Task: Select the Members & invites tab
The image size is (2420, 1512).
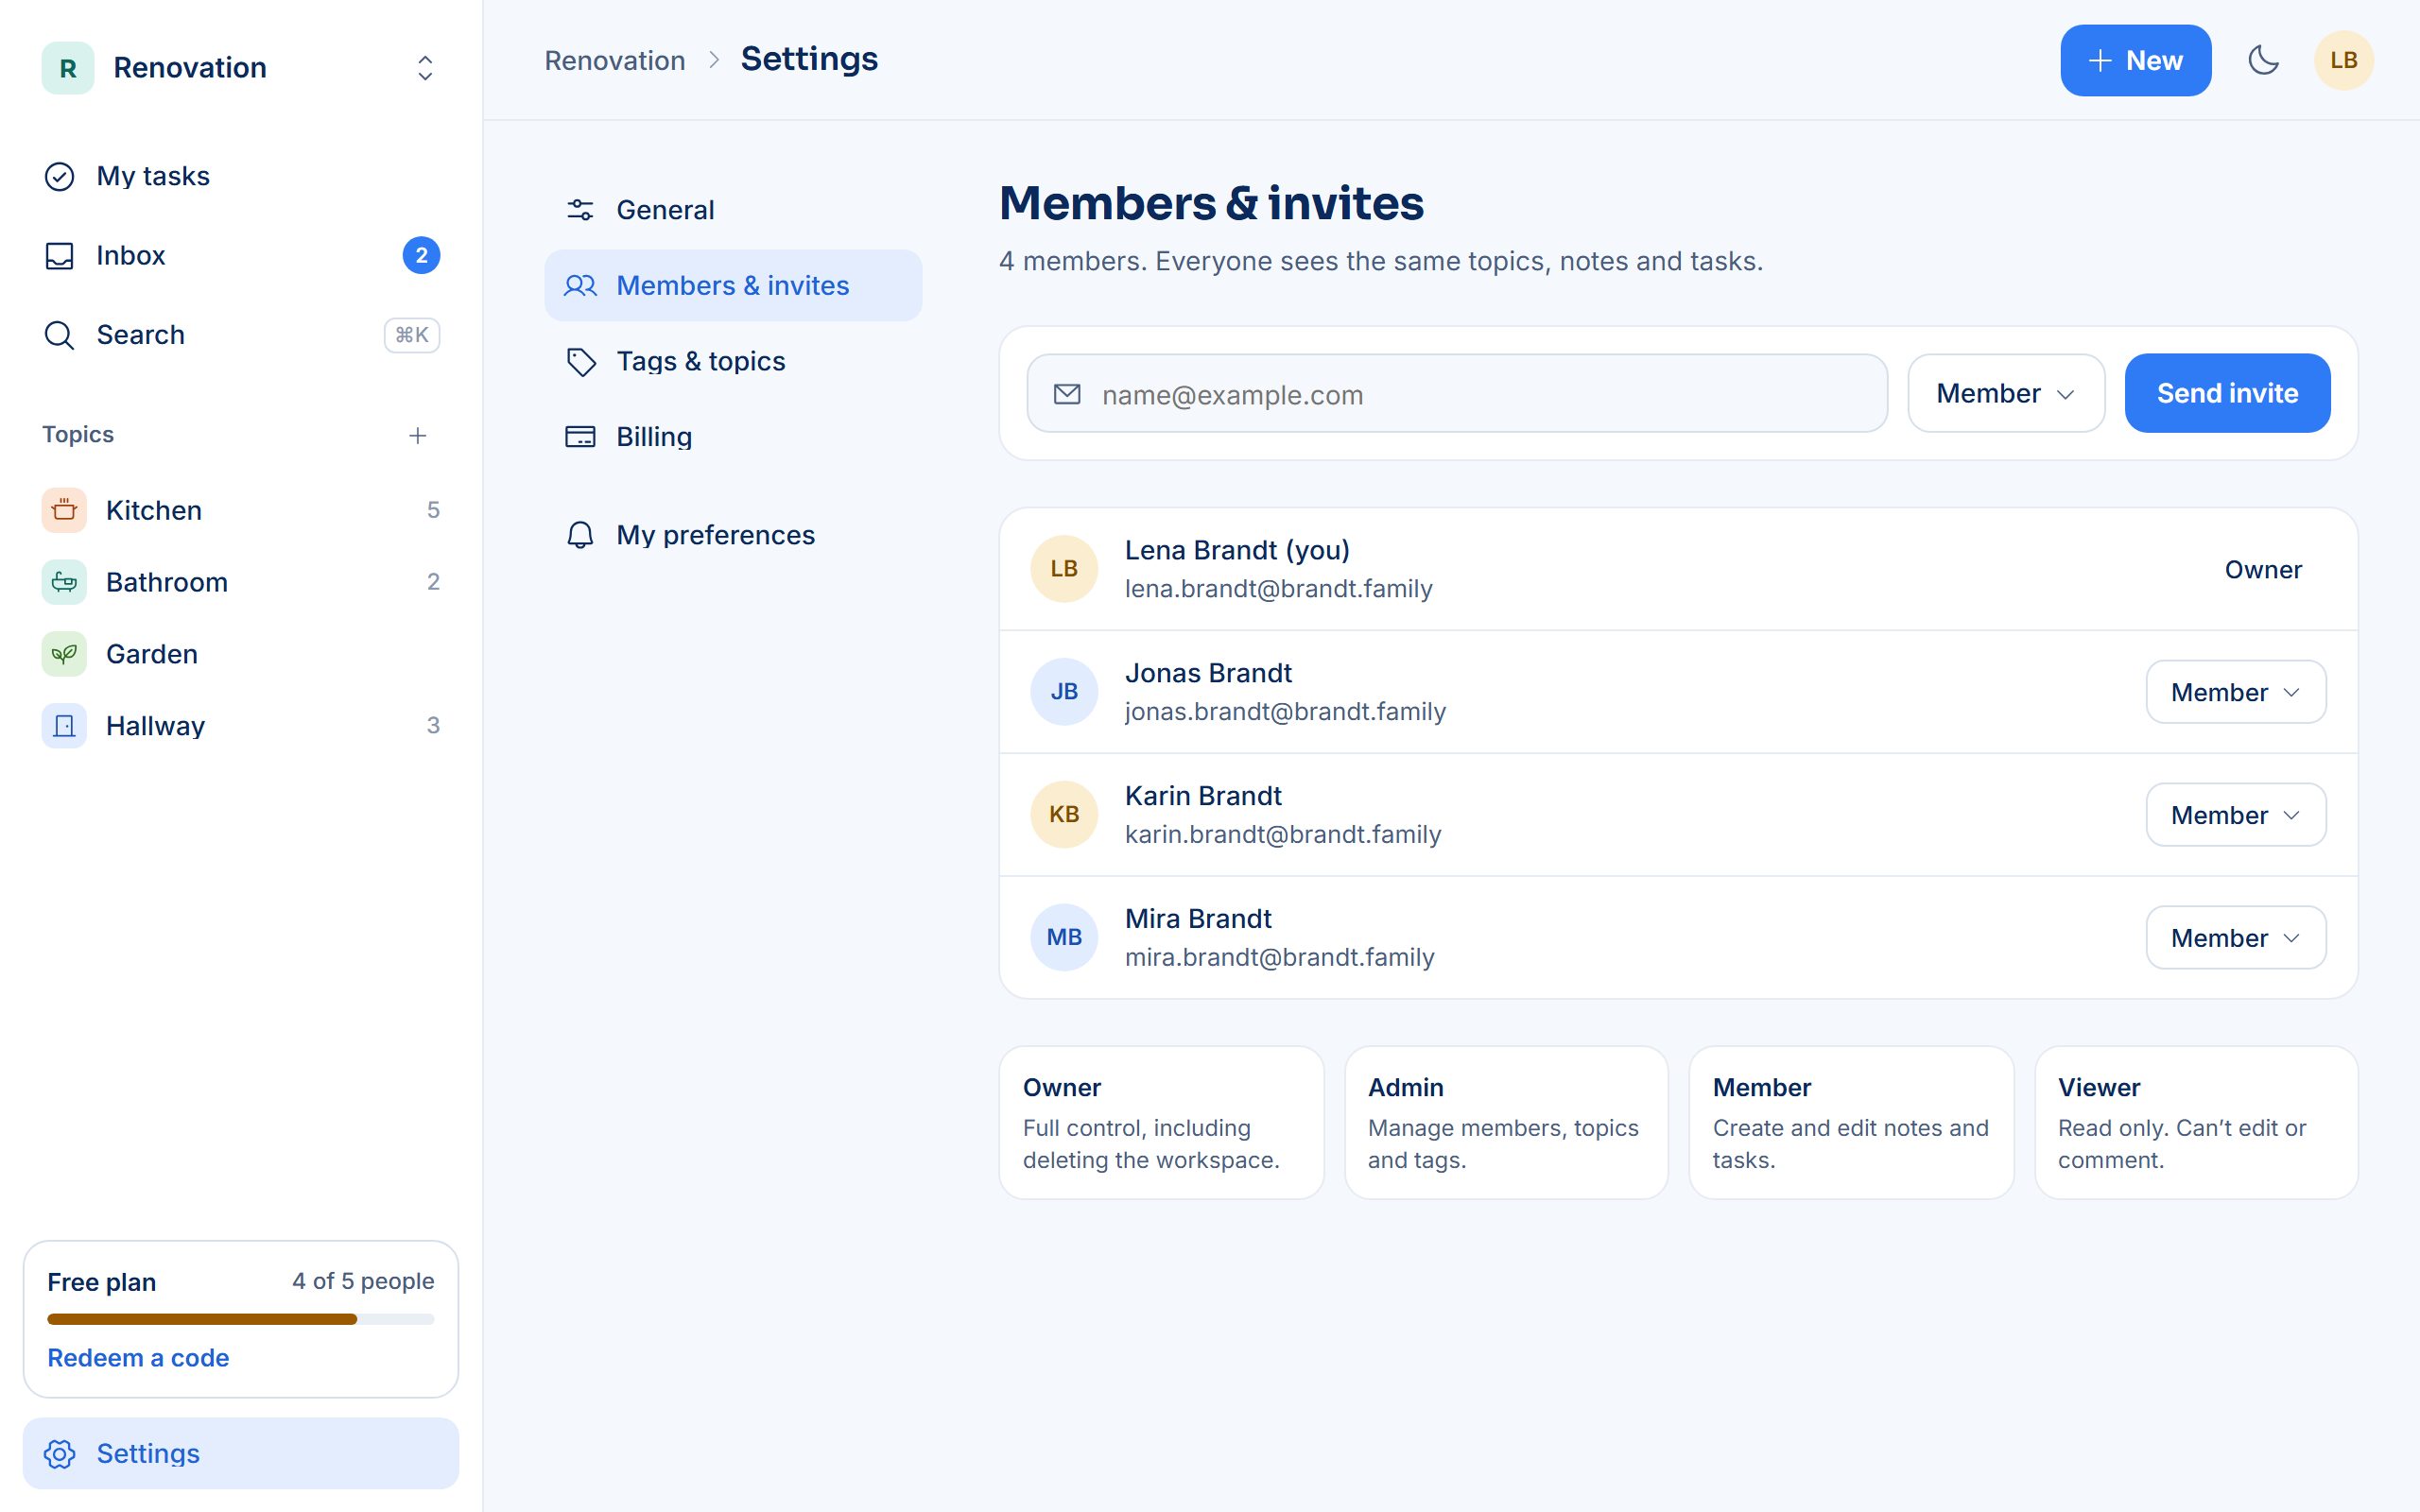Action: pyautogui.click(x=733, y=285)
